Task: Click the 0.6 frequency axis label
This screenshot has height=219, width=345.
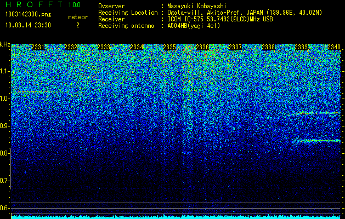Action: coord(4,208)
